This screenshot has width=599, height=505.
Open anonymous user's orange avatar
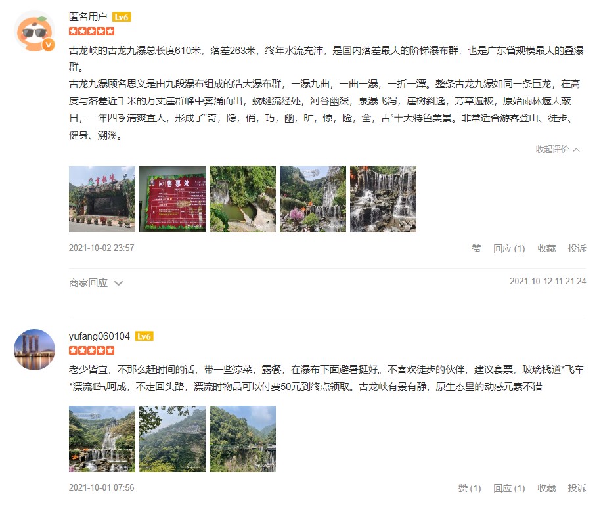[34, 32]
